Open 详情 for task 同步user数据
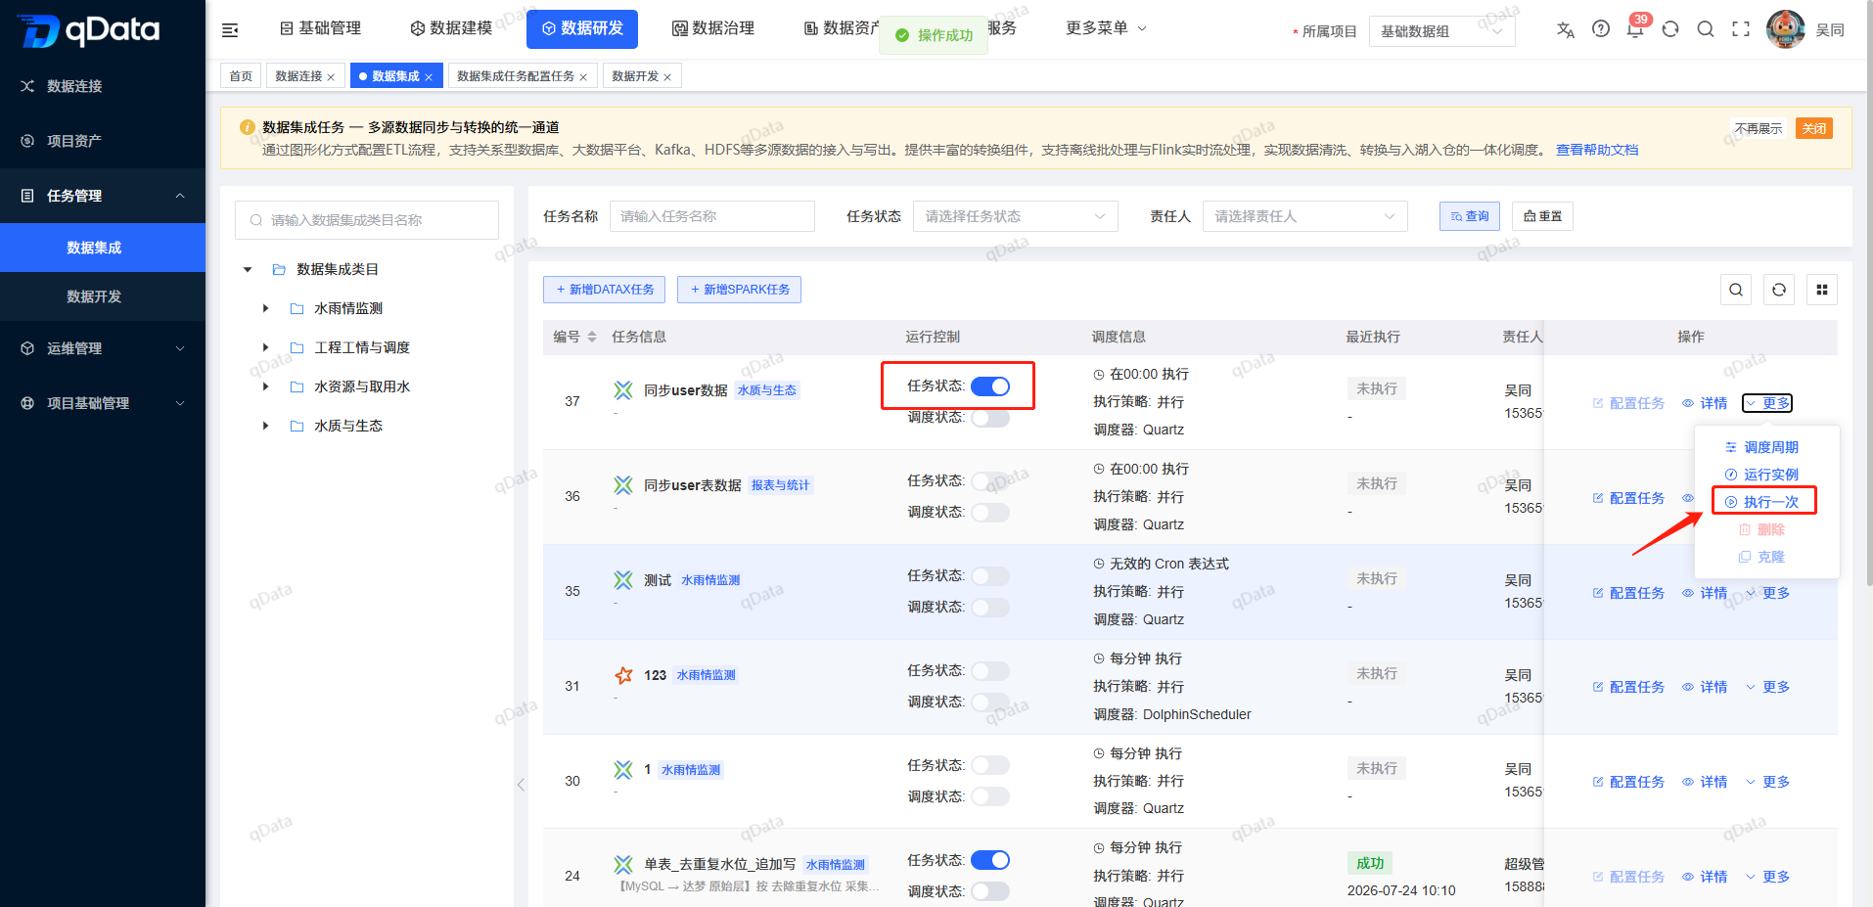Screen dimensions: 1873x907 [x=1705, y=403]
